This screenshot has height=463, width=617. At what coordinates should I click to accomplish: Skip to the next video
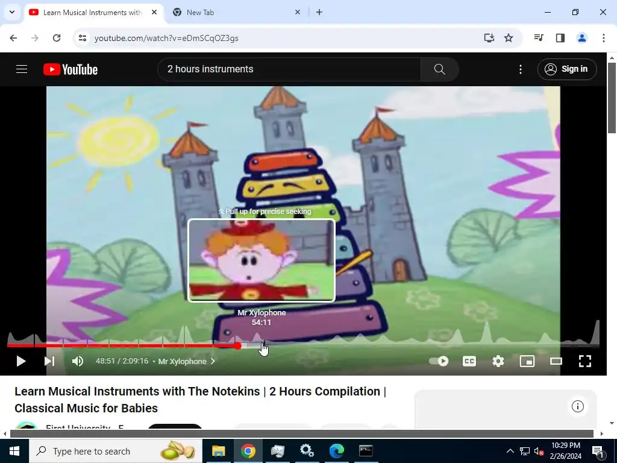49,361
